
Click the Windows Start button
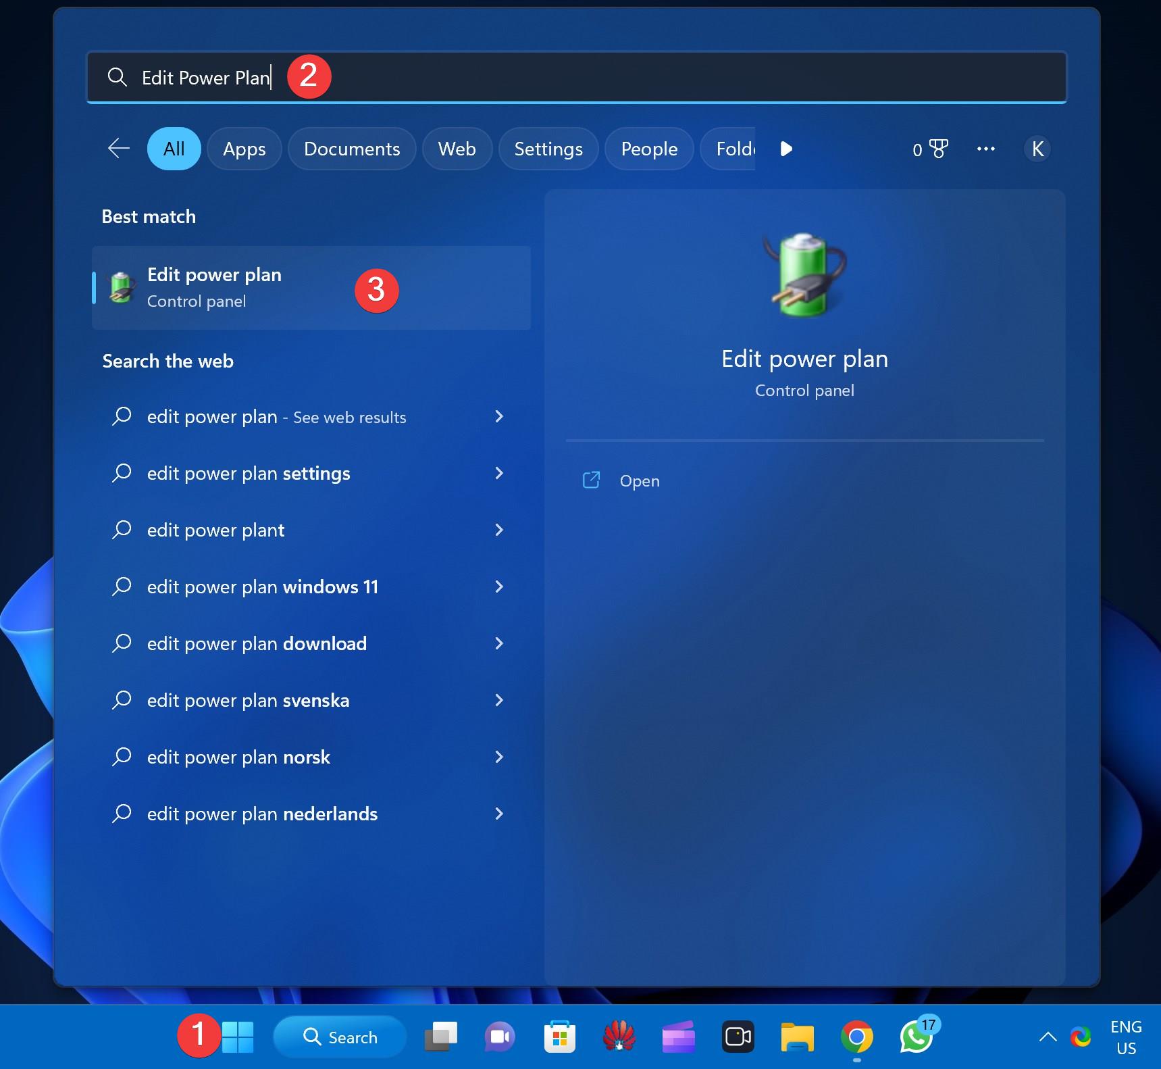[238, 1037]
